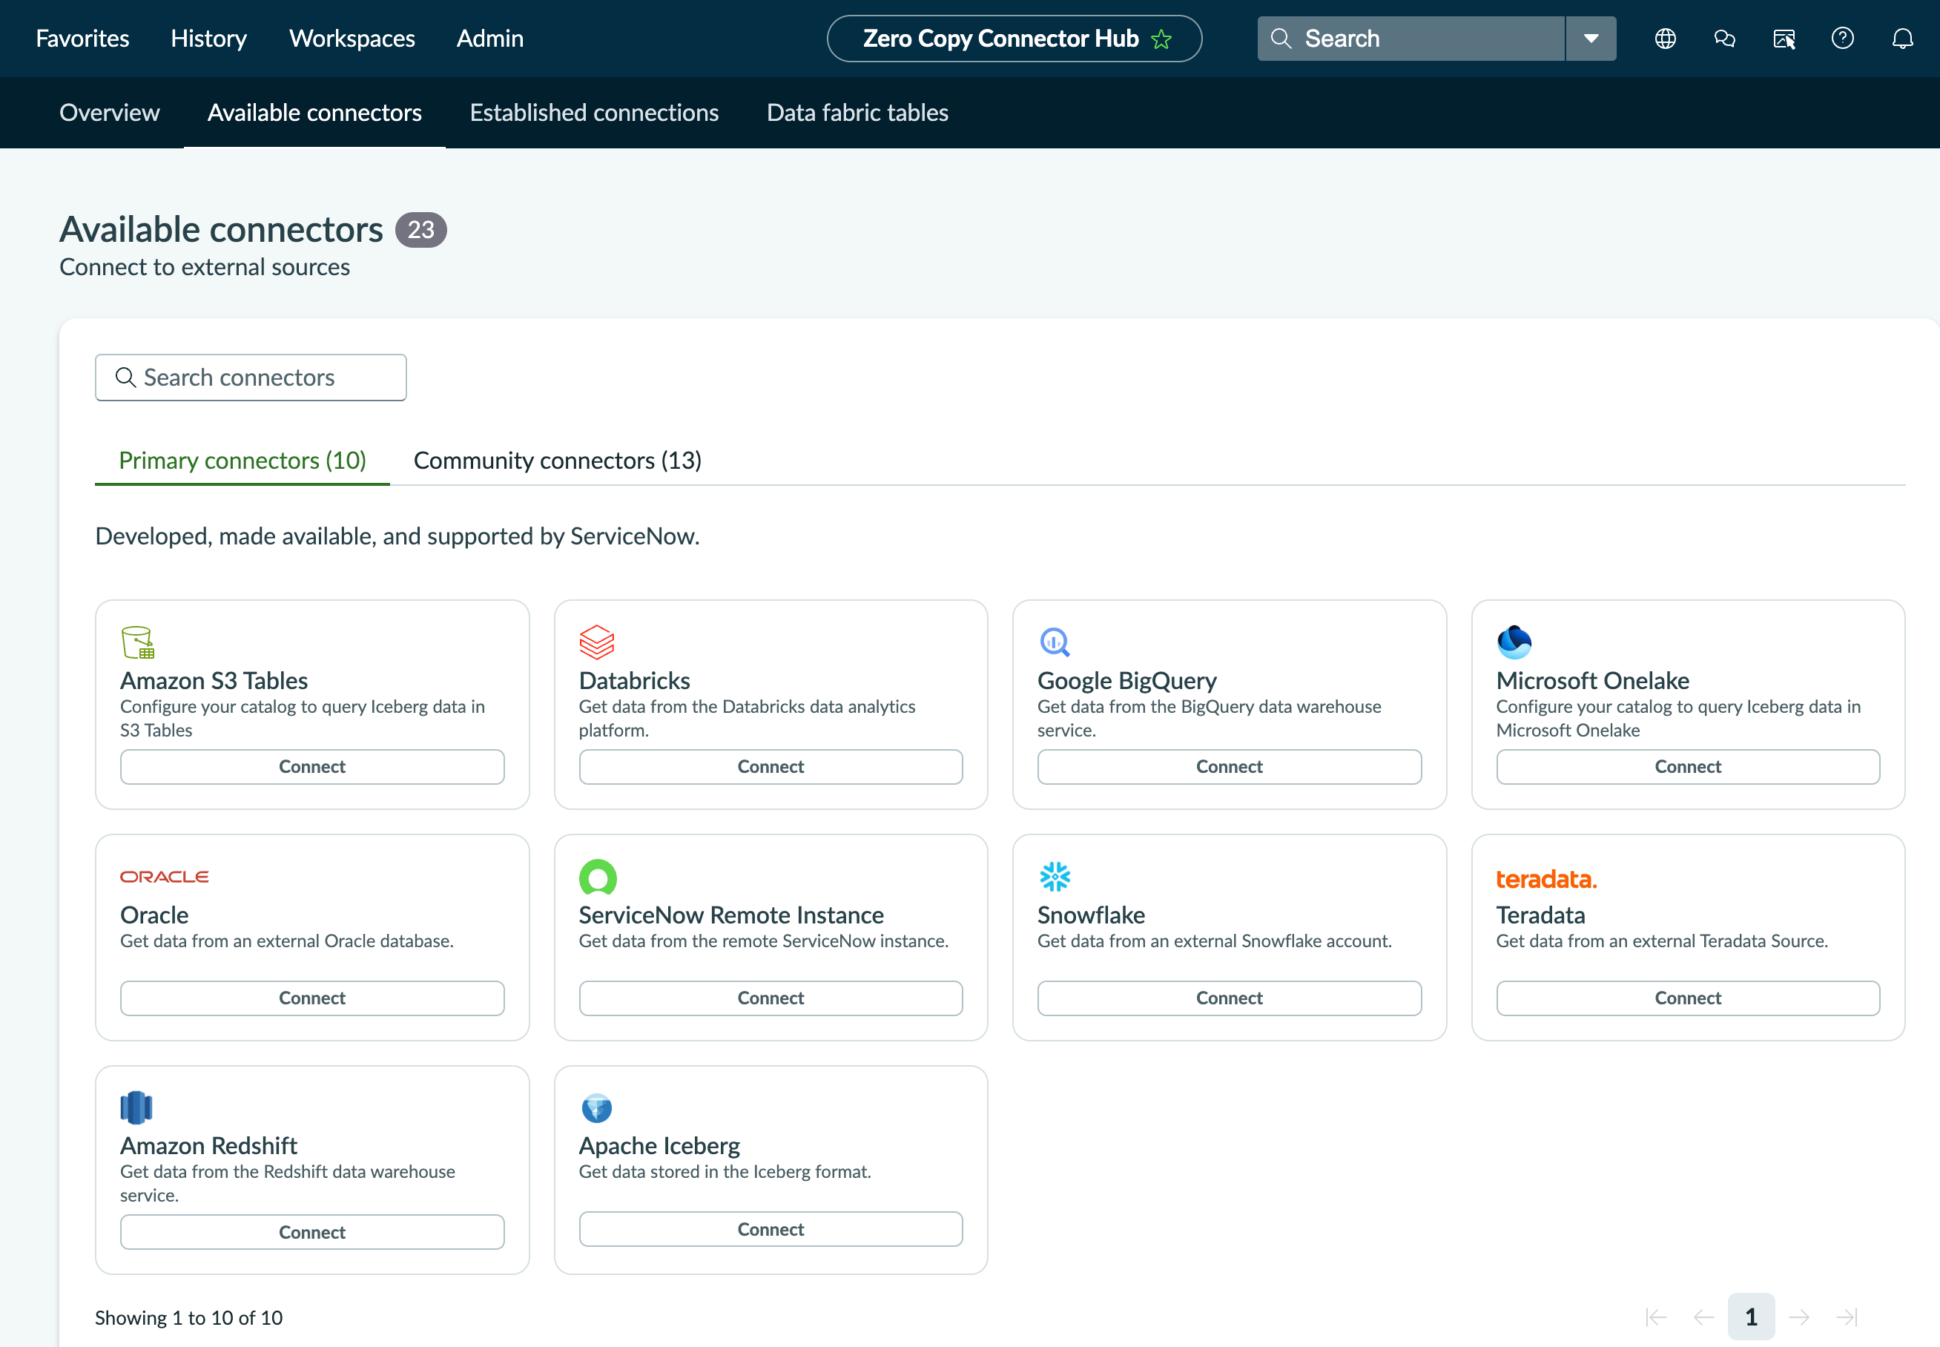The image size is (1940, 1347).
Task: Click the 'Amazon S3 Tables' card title
Action: (214, 680)
